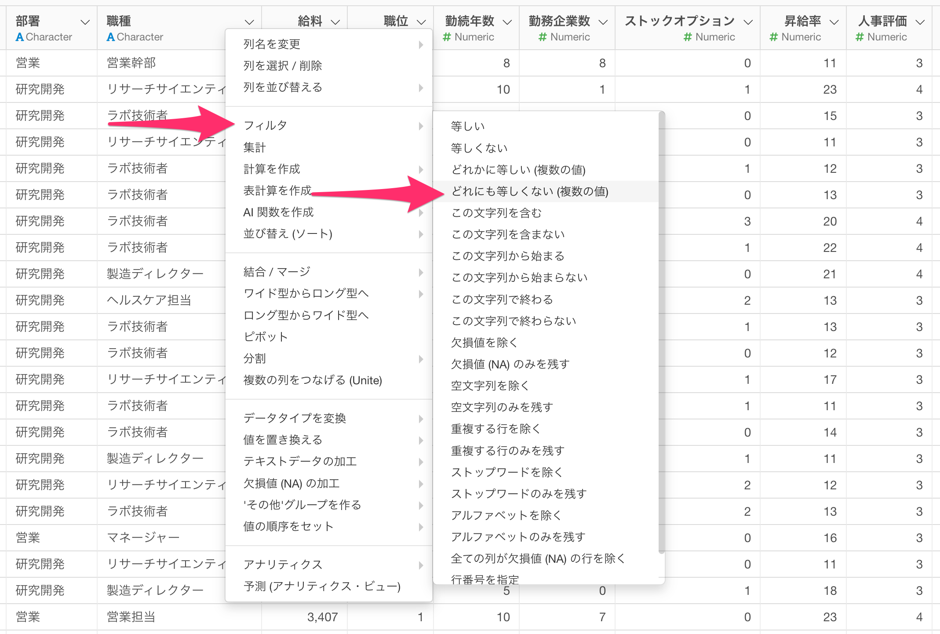Screen dimensions: 940x634
Task: Click the 人事評価 column menu chevron
Action: (x=920, y=22)
